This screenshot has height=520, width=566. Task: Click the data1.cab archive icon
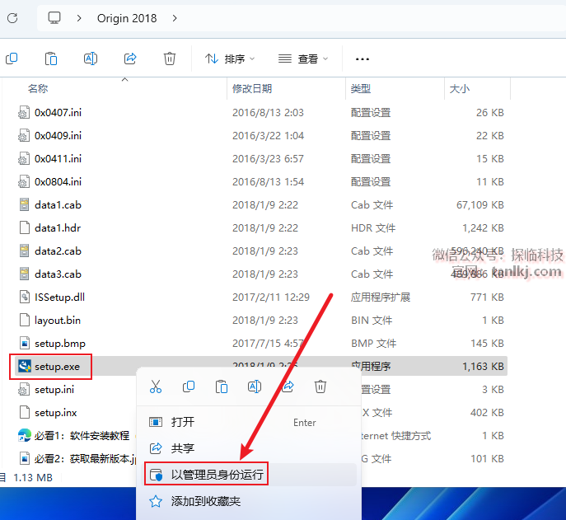[x=24, y=204]
